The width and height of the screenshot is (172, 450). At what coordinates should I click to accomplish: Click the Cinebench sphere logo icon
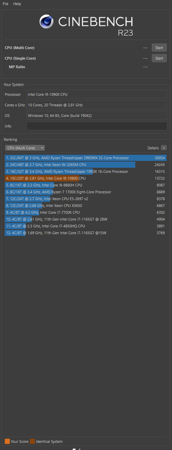click(x=47, y=21)
